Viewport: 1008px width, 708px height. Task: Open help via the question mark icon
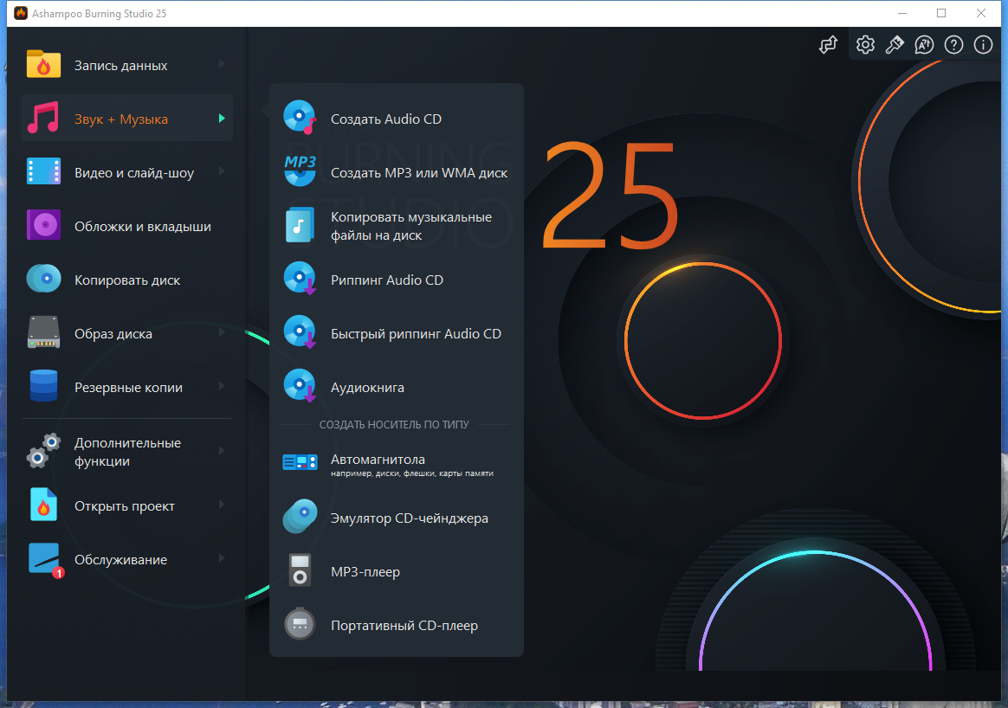point(953,44)
